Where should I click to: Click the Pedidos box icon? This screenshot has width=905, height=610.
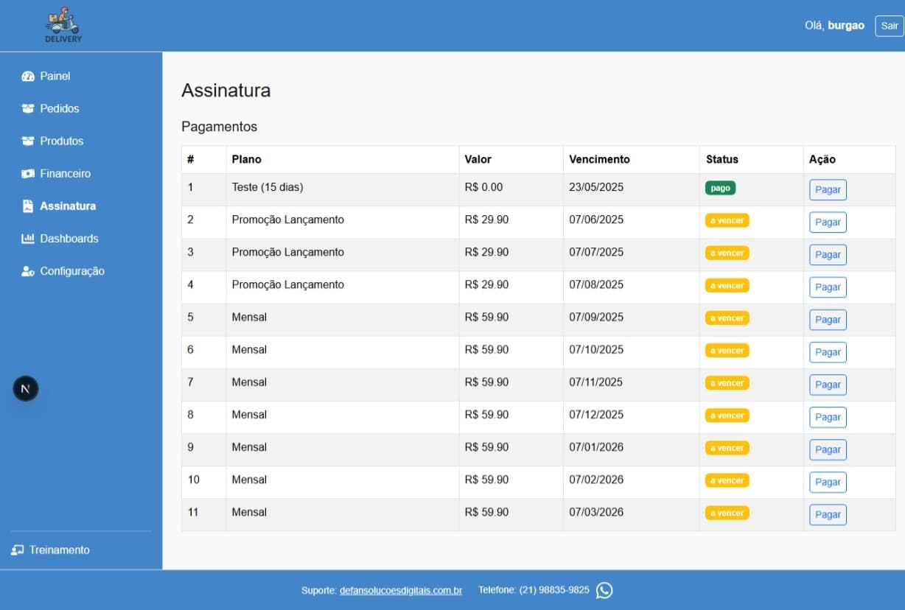pyautogui.click(x=28, y=109)
